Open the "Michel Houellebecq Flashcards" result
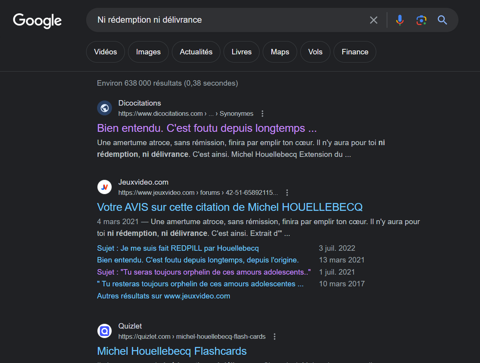Image resolution: width=480 pixels, height=363 pixels. pyautogui.click(x=172, y=351)
